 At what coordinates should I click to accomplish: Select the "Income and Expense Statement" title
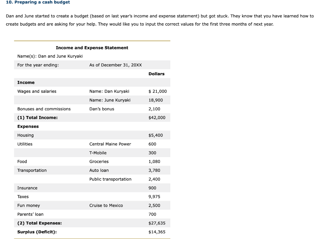tap(92, 48)
